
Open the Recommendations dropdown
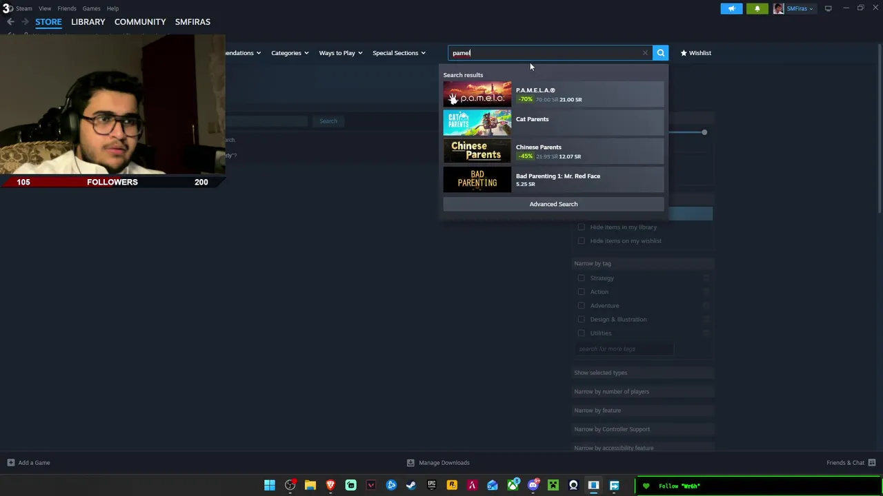coord(243,53)
